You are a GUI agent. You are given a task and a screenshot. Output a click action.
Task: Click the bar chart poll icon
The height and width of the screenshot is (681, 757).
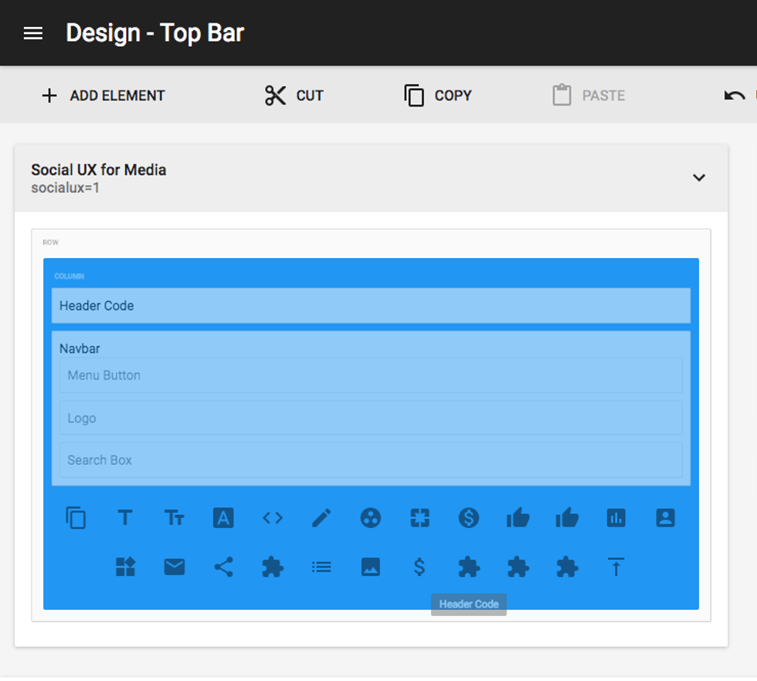tap(616, 518)
